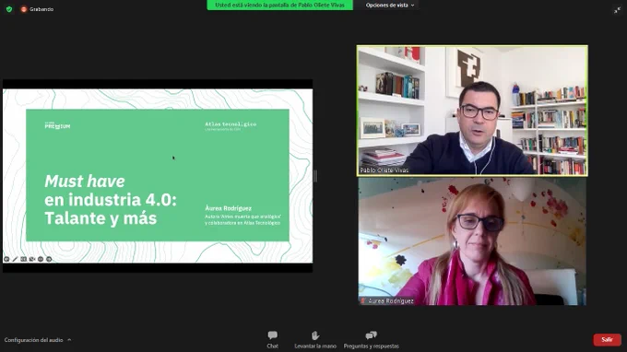Open the see-all-slides grid icon
This screenshot has height=352, width=627.
(24, 259)
